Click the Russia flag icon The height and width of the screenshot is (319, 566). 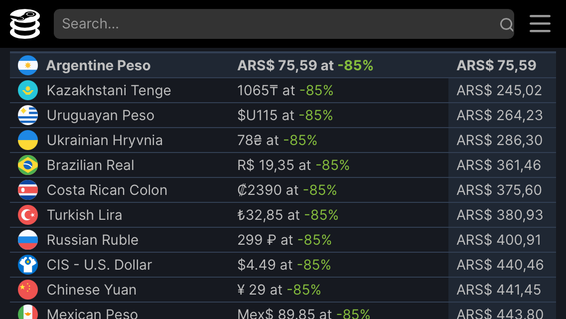28,240
